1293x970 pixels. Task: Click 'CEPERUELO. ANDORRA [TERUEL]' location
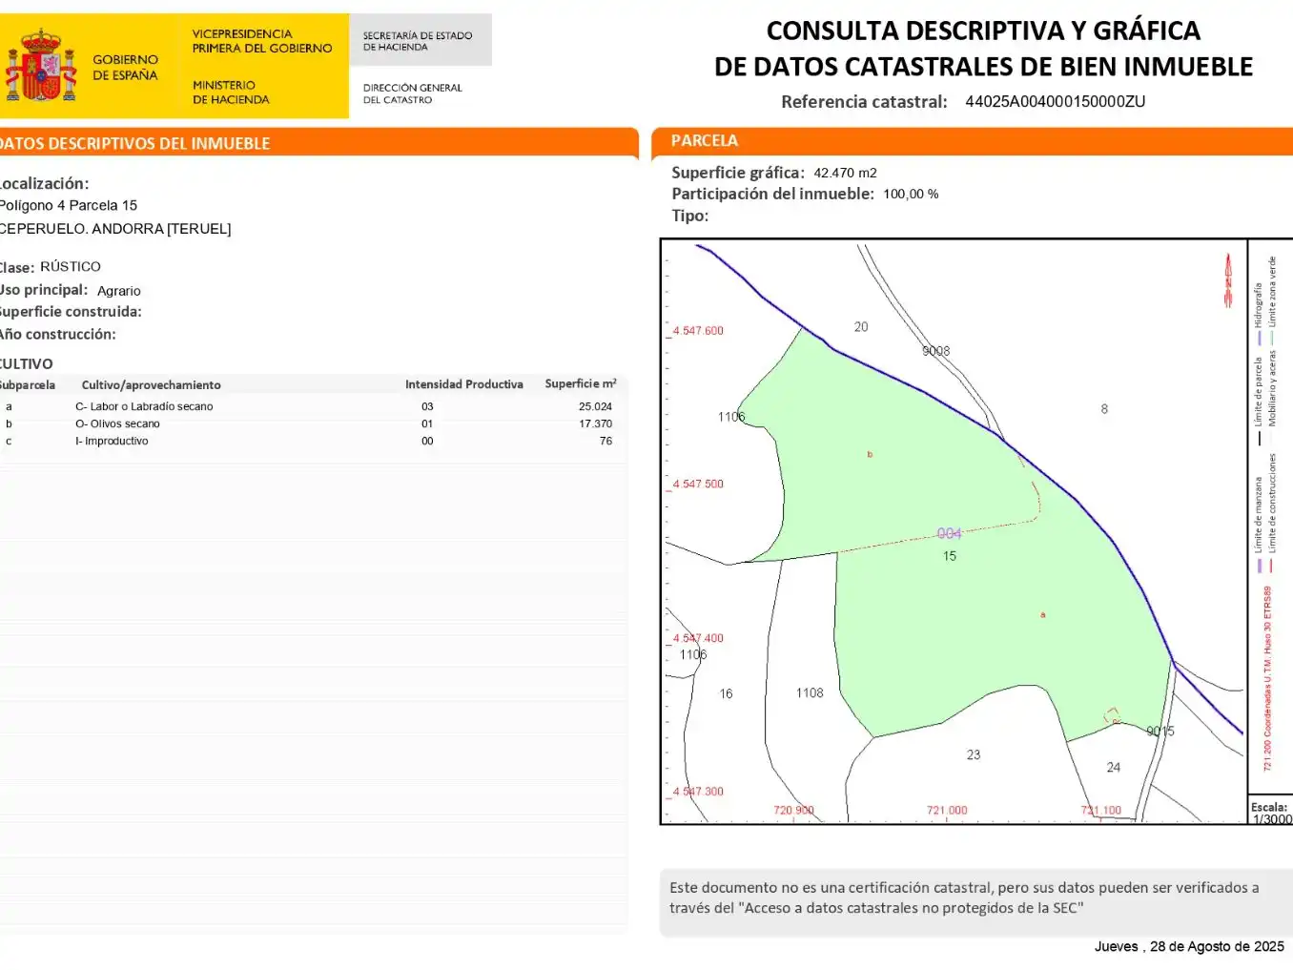115,229
